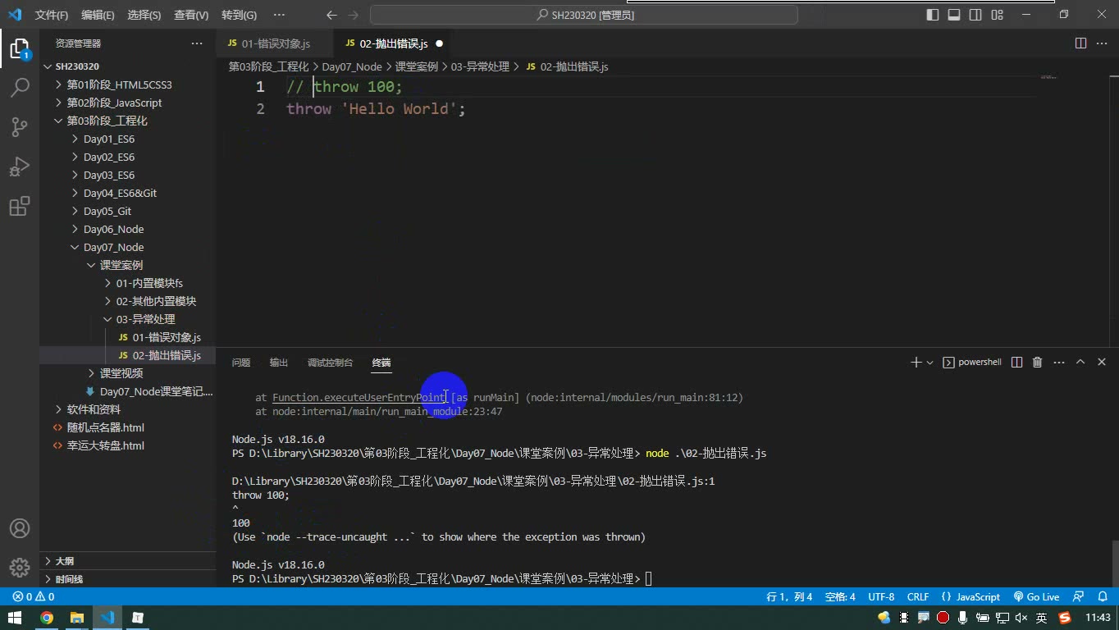The width and height of the screenshot is (1119, 630).
Task: Switch to 问题 panel tab
Action: [x=241, y=362]
